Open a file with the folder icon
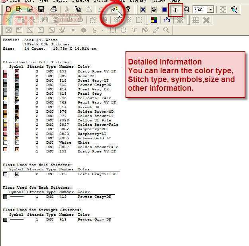 (x=30, y=9)
